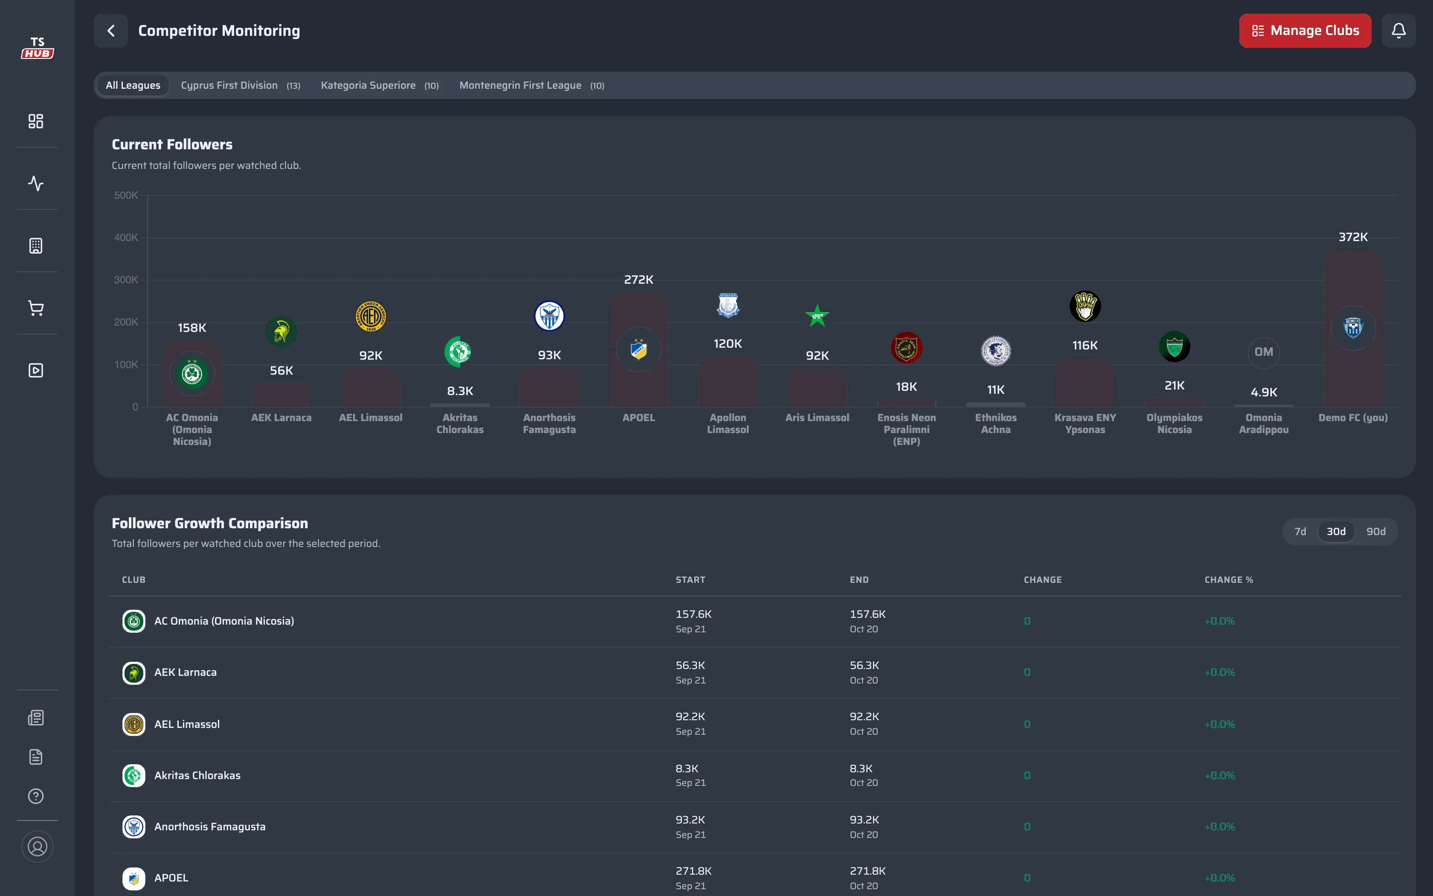Switch to Cyprus First Division tab
This screenshot has height=896, width=1433.
pyautogui.click(x=241, y=85)
